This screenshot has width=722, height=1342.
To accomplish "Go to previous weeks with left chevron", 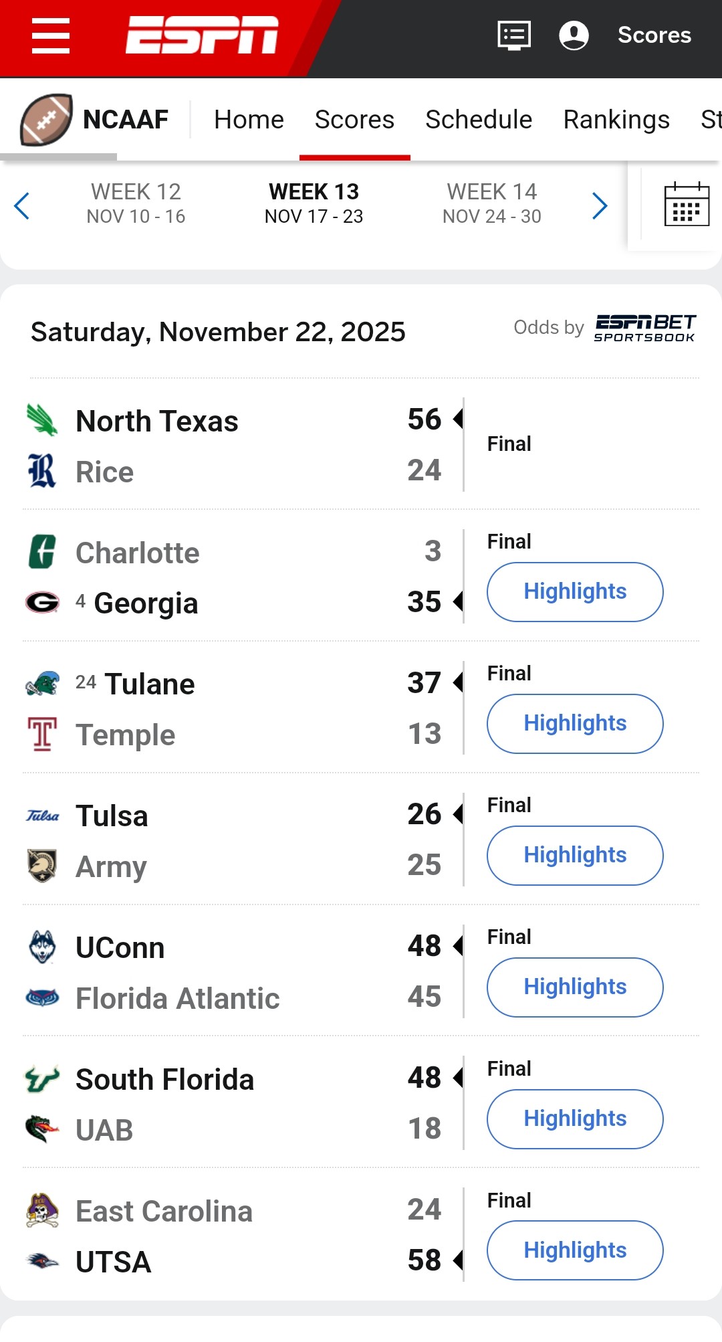I will coord(22,205).
